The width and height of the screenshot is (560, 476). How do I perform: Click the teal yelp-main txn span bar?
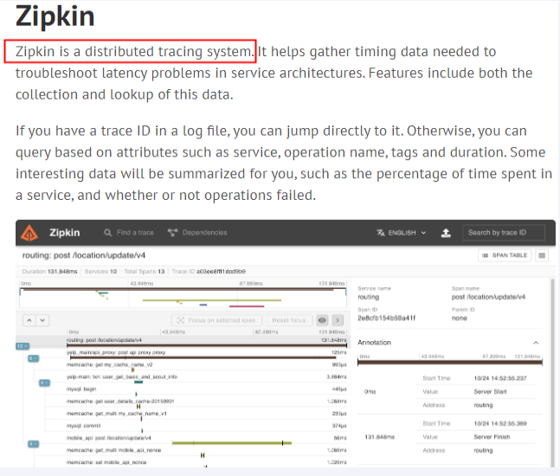click(138, 382)
